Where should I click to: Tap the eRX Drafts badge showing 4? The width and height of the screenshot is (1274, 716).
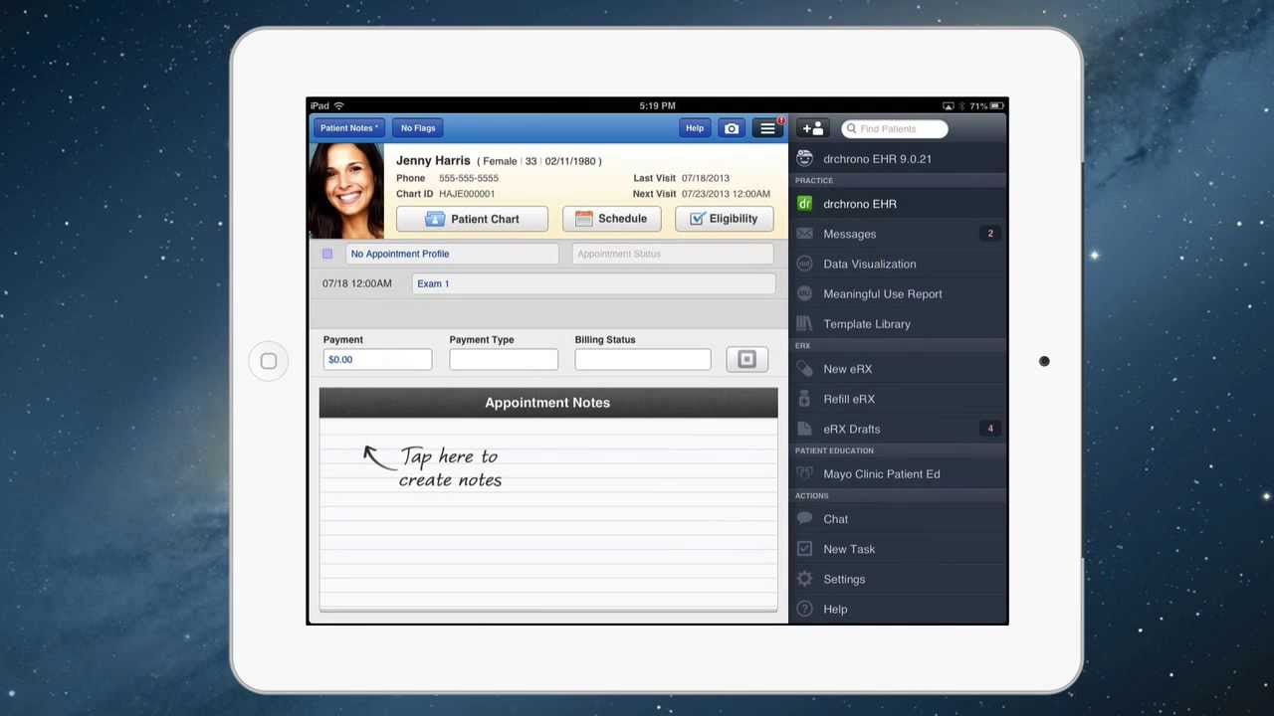tap(989, 429)
